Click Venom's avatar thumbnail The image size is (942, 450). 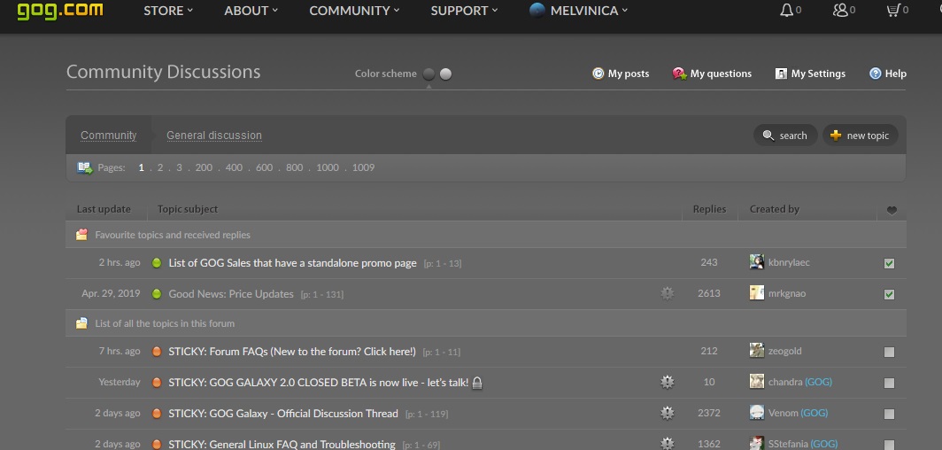point(757,412)
